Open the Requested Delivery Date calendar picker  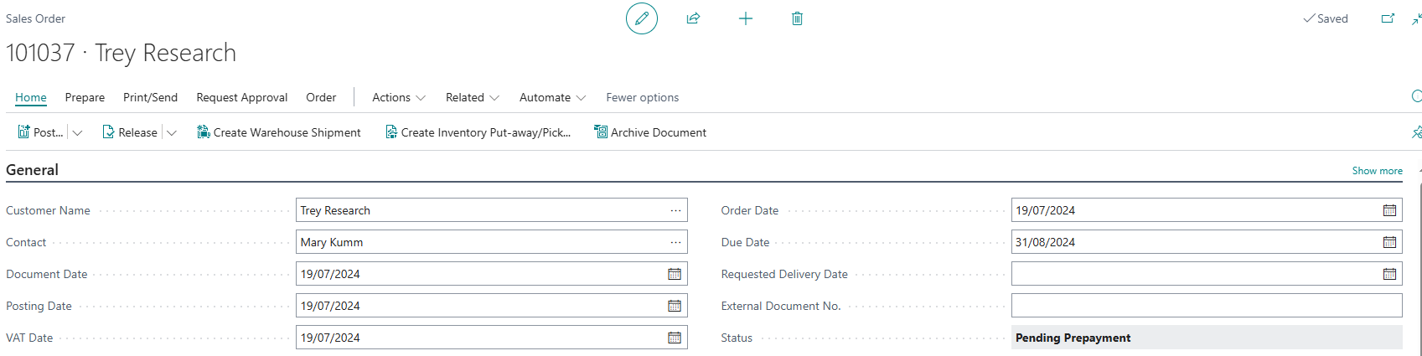click(1389, 274)
